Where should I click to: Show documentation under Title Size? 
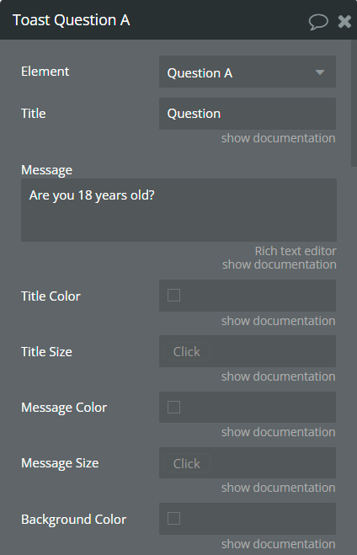click(278, 376)
